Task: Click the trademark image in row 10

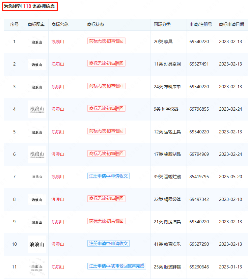Action: click(x=37, y=244)
